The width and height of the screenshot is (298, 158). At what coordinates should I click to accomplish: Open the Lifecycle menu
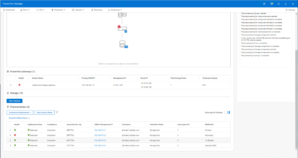click(78, 10)
